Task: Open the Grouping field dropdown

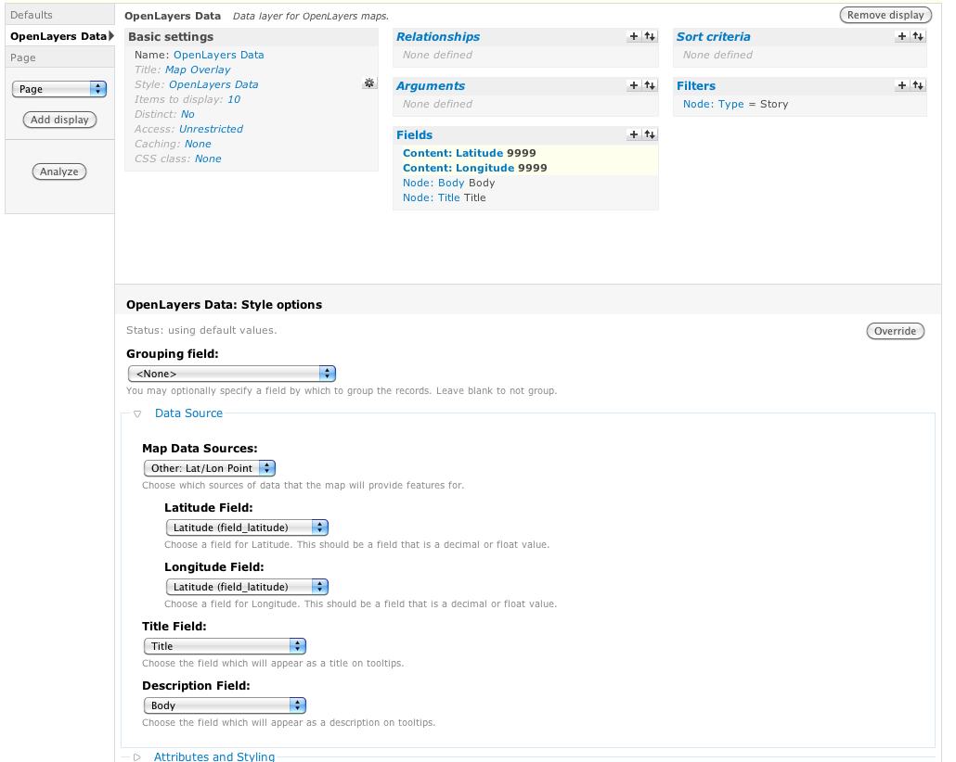Action: [232, 374]
